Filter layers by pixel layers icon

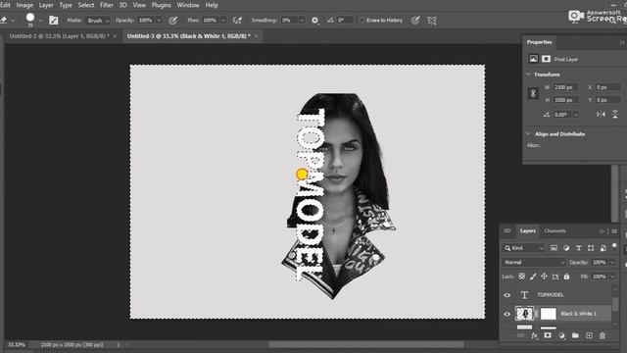pos(554,248)
